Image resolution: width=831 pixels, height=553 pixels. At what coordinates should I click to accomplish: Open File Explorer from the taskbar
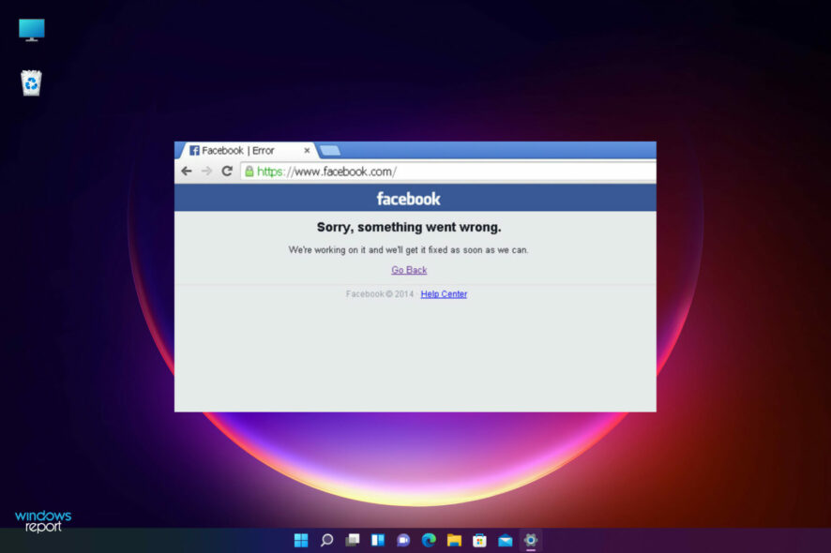453,540
